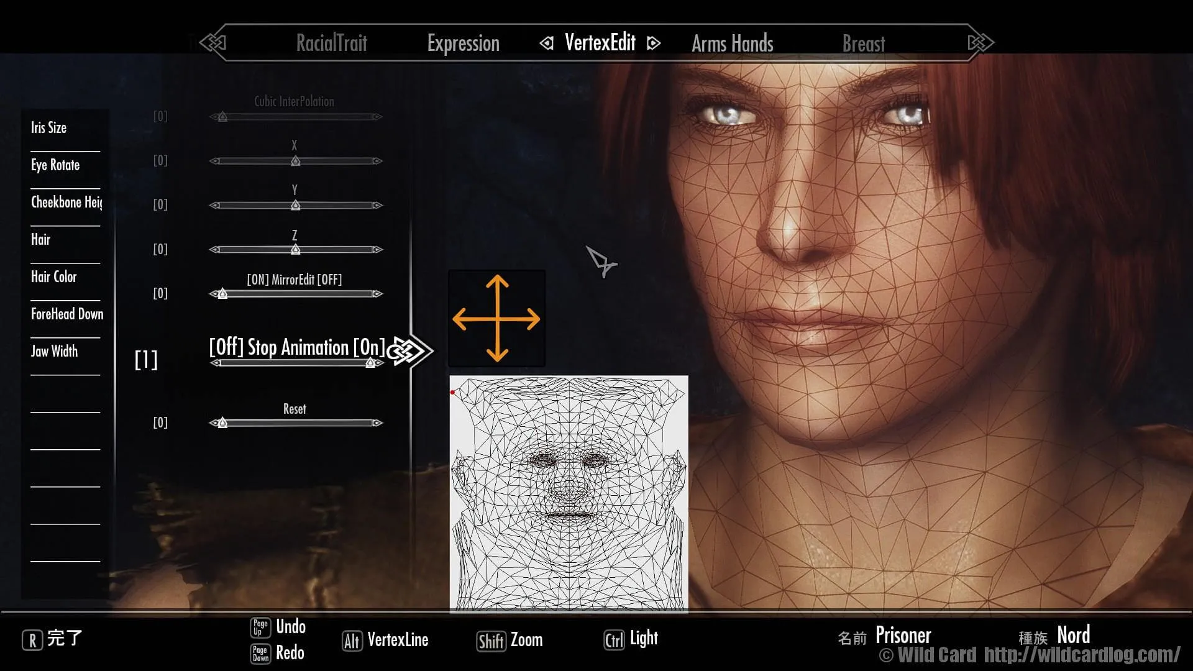1193x671 pixels.
Task: Click the Ctrl key Light icon
Action: (x=613, y=640)
